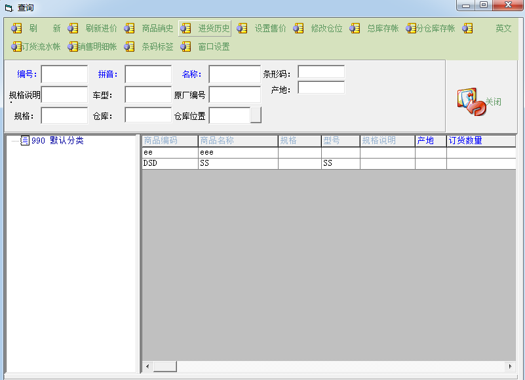525x380 pixels.
Task: Click the 商品编码 column header
Action: coord(170,141)
